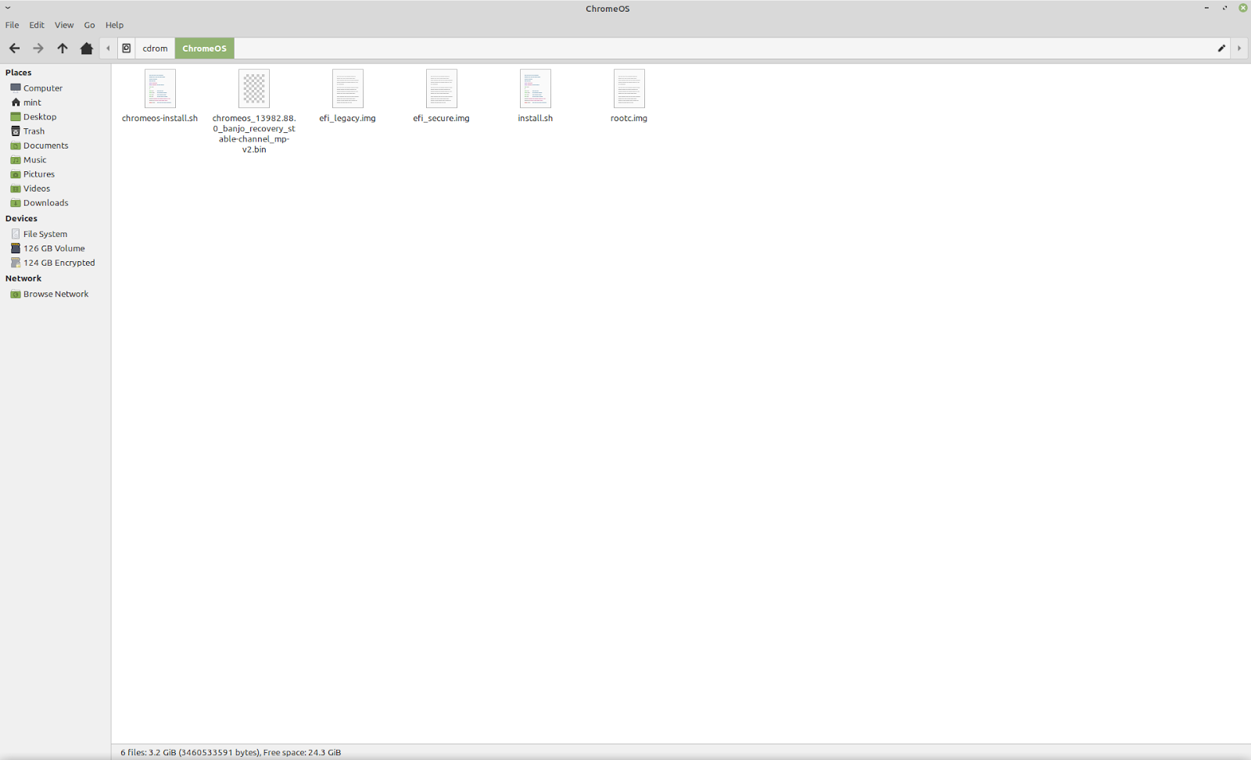Select the ChromeOS breadcrumb
The width and height of the screenshot is (1251, 760).
click(x=204, y=48)
